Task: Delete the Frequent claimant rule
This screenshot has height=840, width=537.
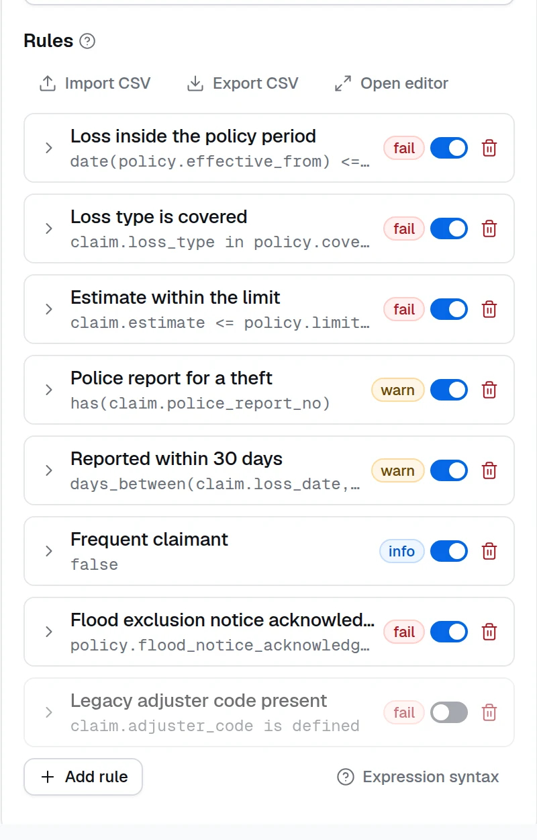Action: [489, 551]
